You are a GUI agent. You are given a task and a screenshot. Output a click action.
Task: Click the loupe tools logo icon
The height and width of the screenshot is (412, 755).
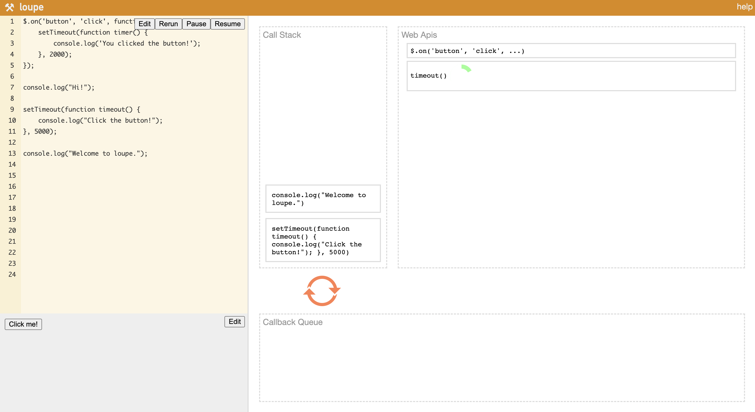[x=9, y=7]
